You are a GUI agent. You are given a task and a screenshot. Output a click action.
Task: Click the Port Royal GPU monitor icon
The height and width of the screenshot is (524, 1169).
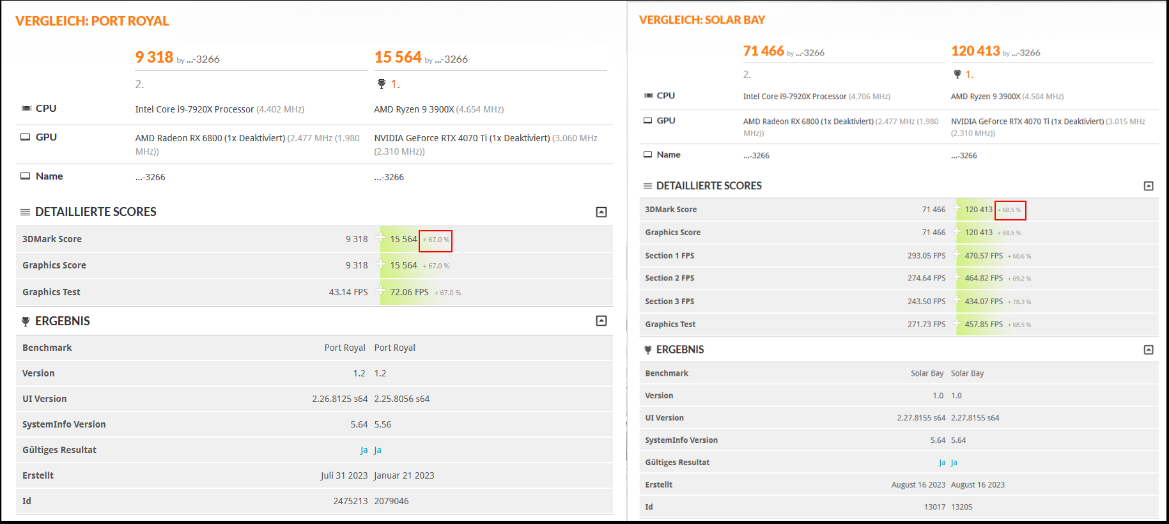[26, 137]
